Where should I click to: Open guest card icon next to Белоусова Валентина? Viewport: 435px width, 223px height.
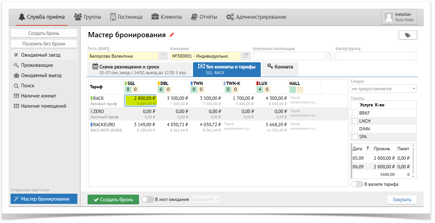tap(163, 56)
